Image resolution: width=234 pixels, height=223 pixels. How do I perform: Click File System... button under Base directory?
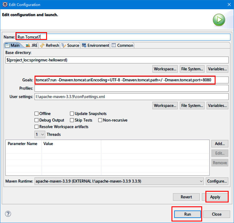point(192,69)
